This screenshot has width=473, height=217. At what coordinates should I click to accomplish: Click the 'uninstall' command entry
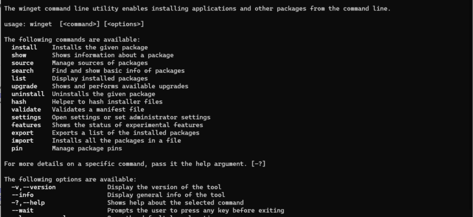click(x=28, y=94)
